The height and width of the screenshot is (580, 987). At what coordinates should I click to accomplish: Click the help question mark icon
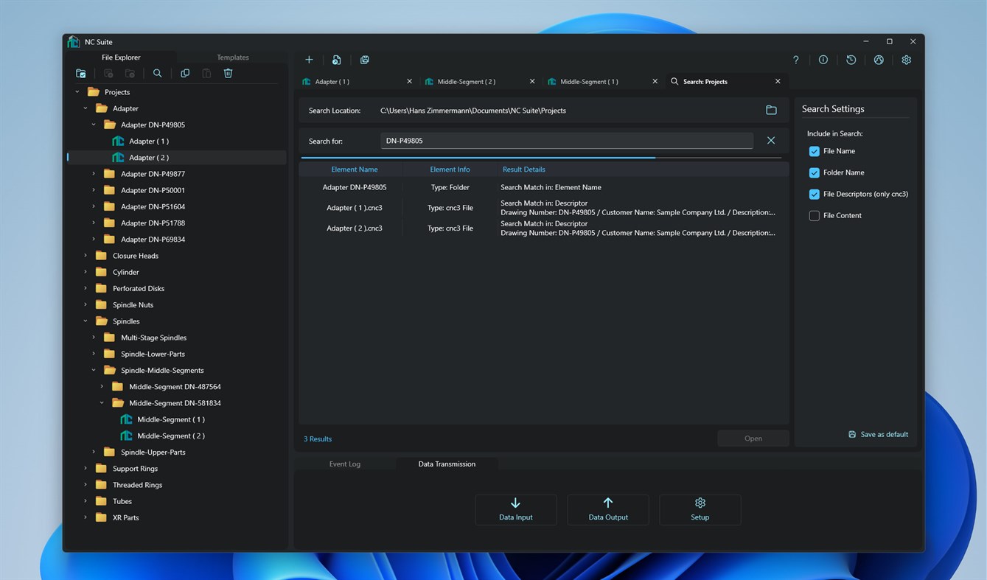[x=795, y=60]
